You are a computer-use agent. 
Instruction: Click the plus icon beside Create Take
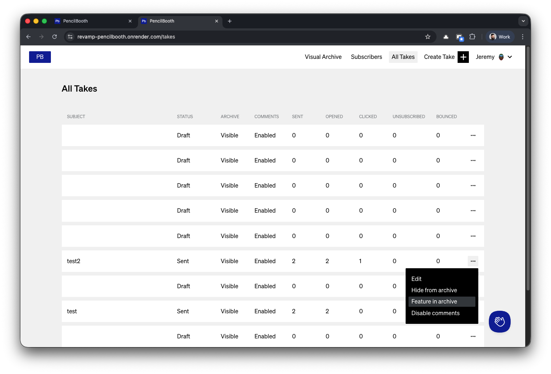(463, 57)
